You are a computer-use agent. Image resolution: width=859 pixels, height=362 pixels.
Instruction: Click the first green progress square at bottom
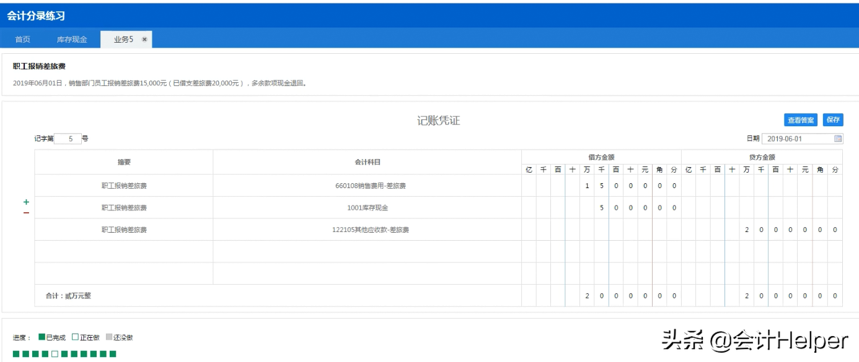click(x=16, y=353)
